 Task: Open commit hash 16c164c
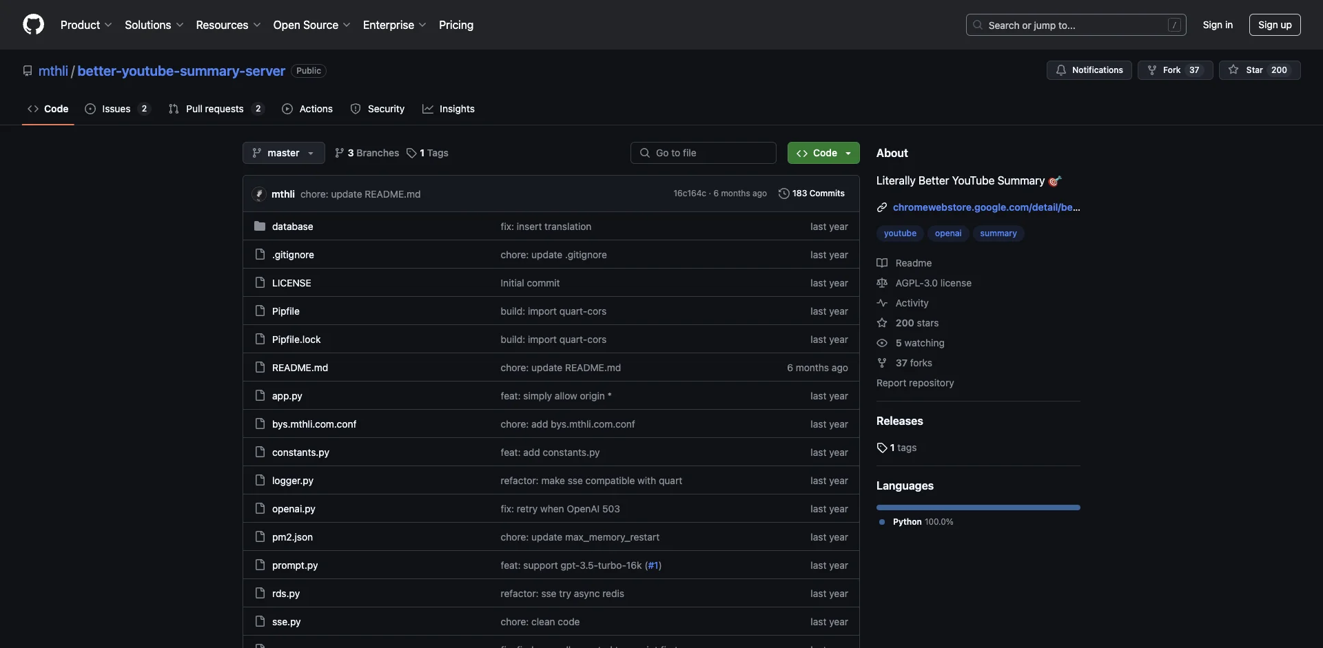(690, 194)
